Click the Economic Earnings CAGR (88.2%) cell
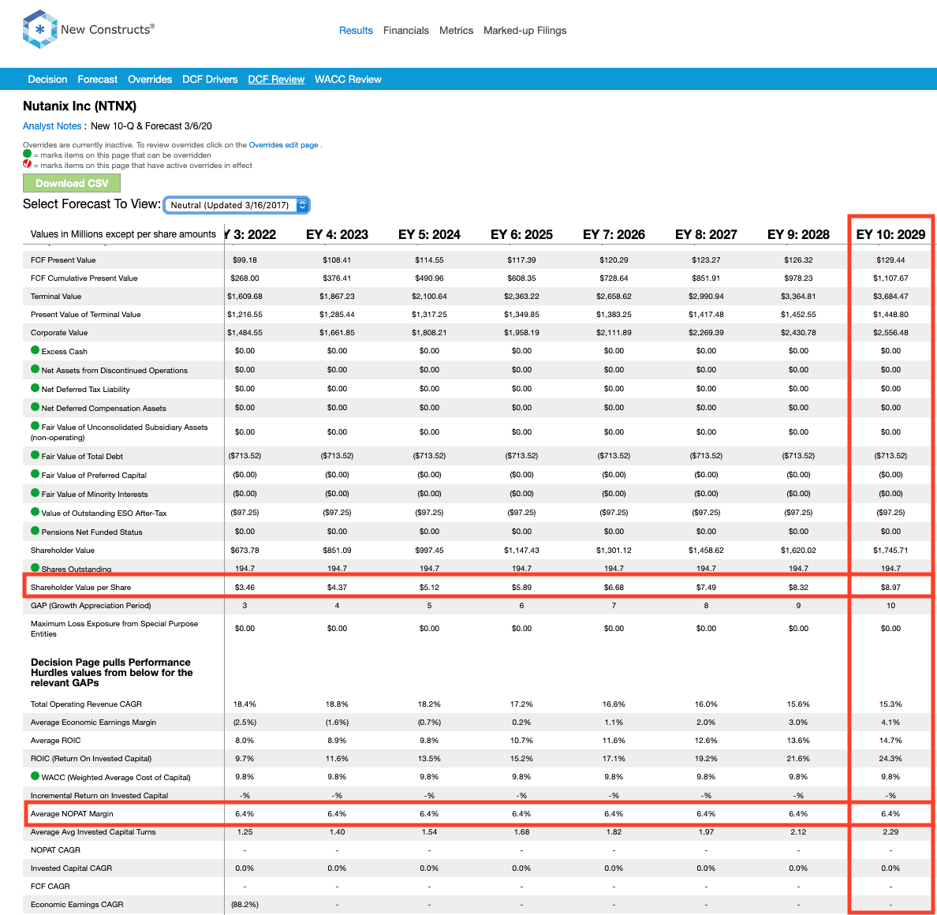This screenshot has width=937, height=915. point(245,905)
